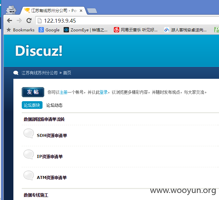Click the browser back arrow

pos(9,21)
